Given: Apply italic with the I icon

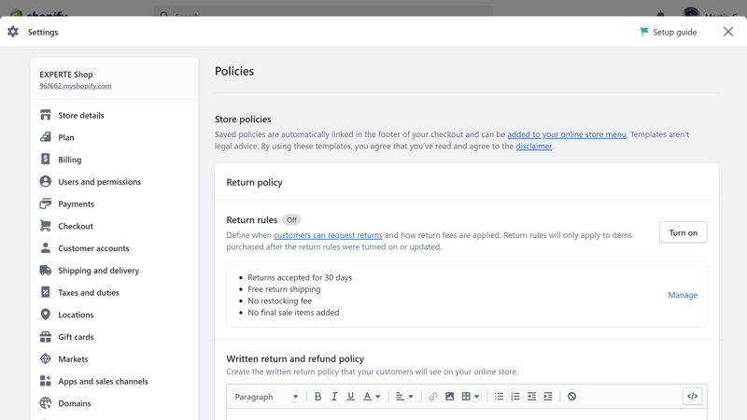Looking at the screenshot, I should coord(334,396).
